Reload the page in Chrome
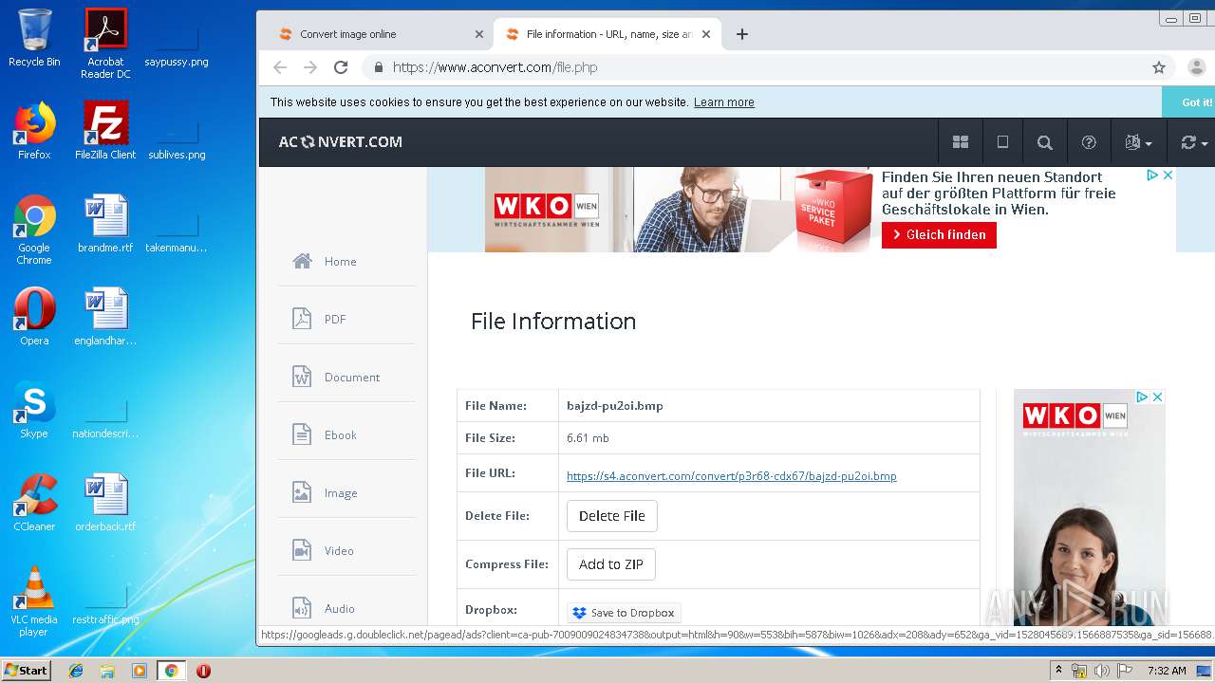The width and height of the screenshot is (1215, 683). point(341,67)
